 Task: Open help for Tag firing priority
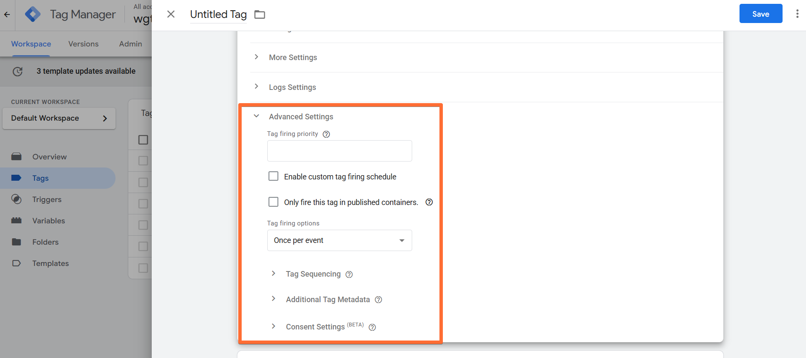point(326,134)
